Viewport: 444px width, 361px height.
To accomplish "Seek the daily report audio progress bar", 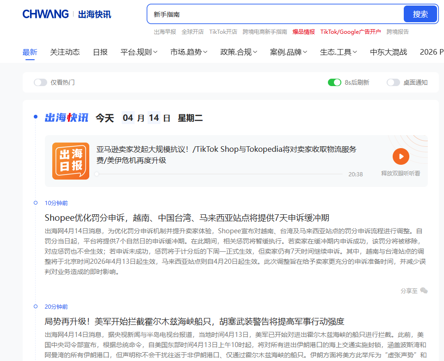I will tap(220, 174).
